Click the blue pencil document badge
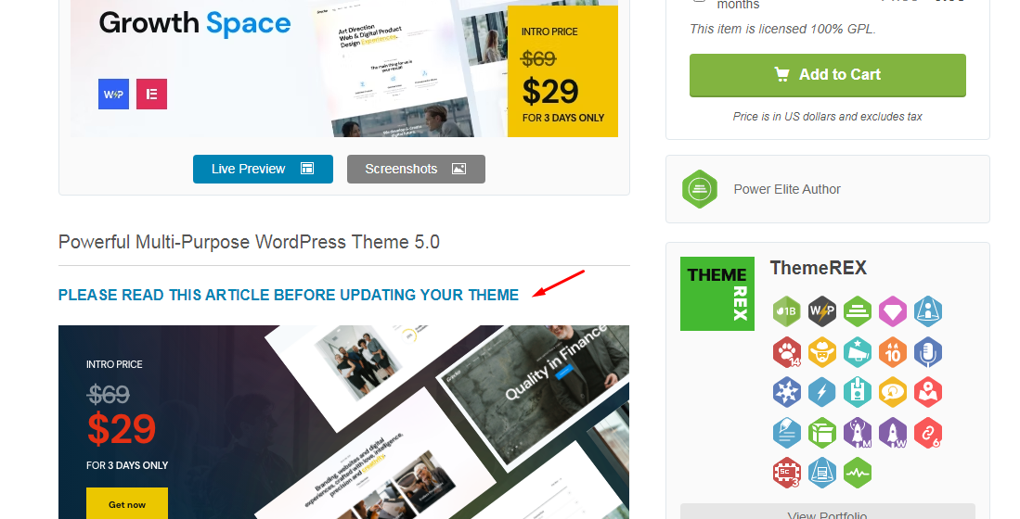This screenshot has width=1020, height=519. click(786, 433)
